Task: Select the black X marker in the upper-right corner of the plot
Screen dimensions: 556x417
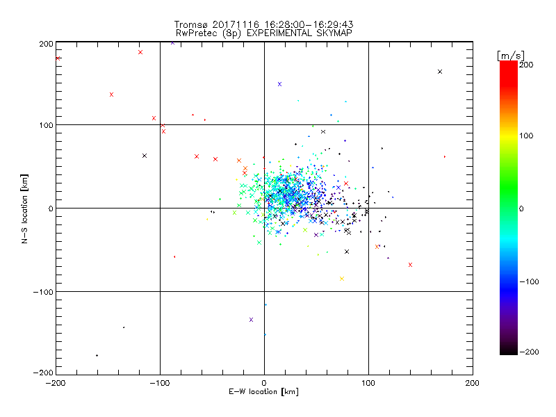Action: 440,72
